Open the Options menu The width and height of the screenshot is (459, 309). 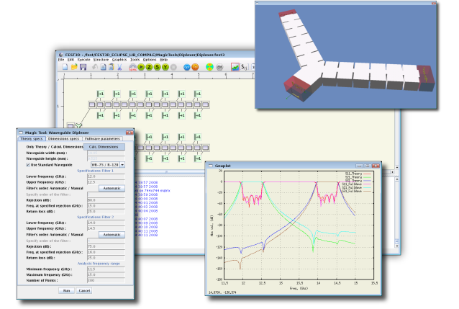pos(150,60)
